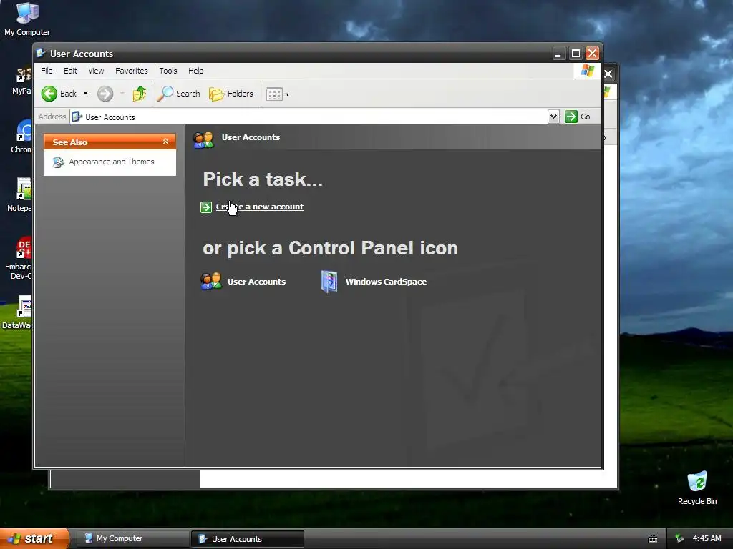The image size is (733, 549).
Task: Click the Forward arrow toolbar button
Action: point(105,94)
